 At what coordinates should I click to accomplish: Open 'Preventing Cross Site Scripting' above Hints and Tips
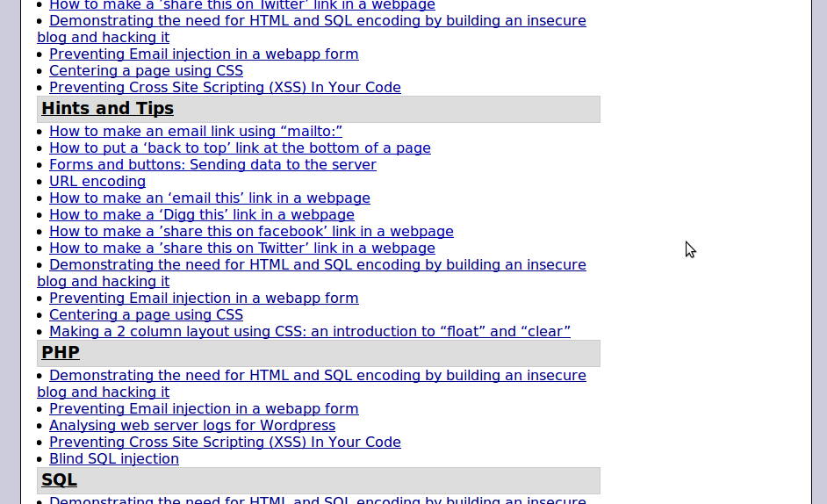(x=226, y=87)
